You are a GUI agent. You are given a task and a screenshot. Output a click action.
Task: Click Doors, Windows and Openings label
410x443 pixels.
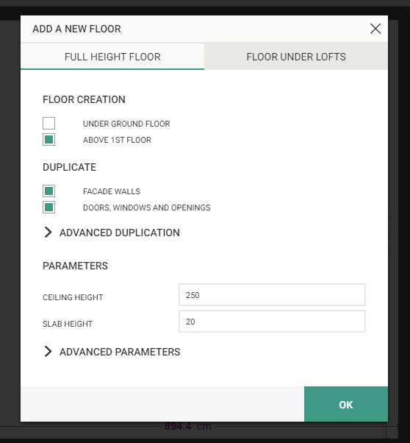point(147,208)
